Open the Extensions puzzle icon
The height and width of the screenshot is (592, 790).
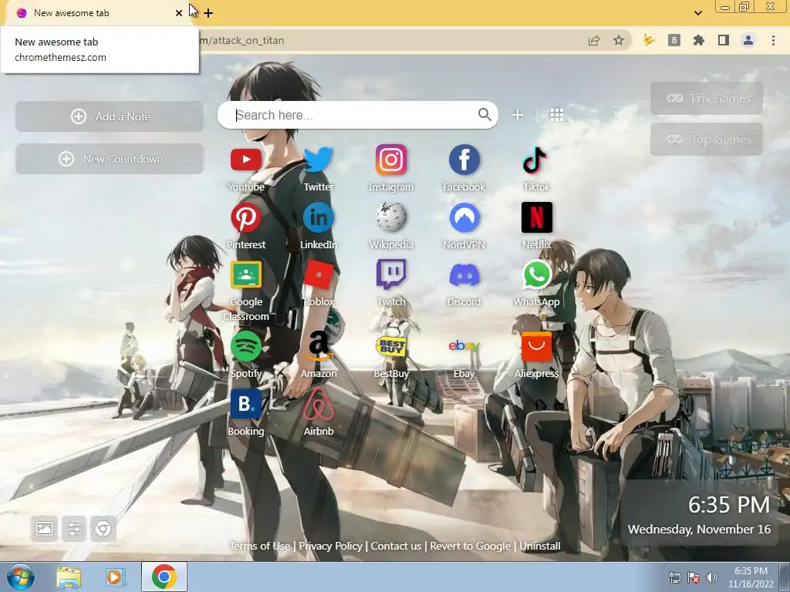[x=698, y=40]
